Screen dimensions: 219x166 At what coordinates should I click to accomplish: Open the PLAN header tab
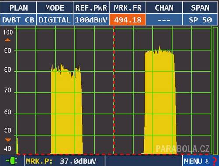[18, 7]
